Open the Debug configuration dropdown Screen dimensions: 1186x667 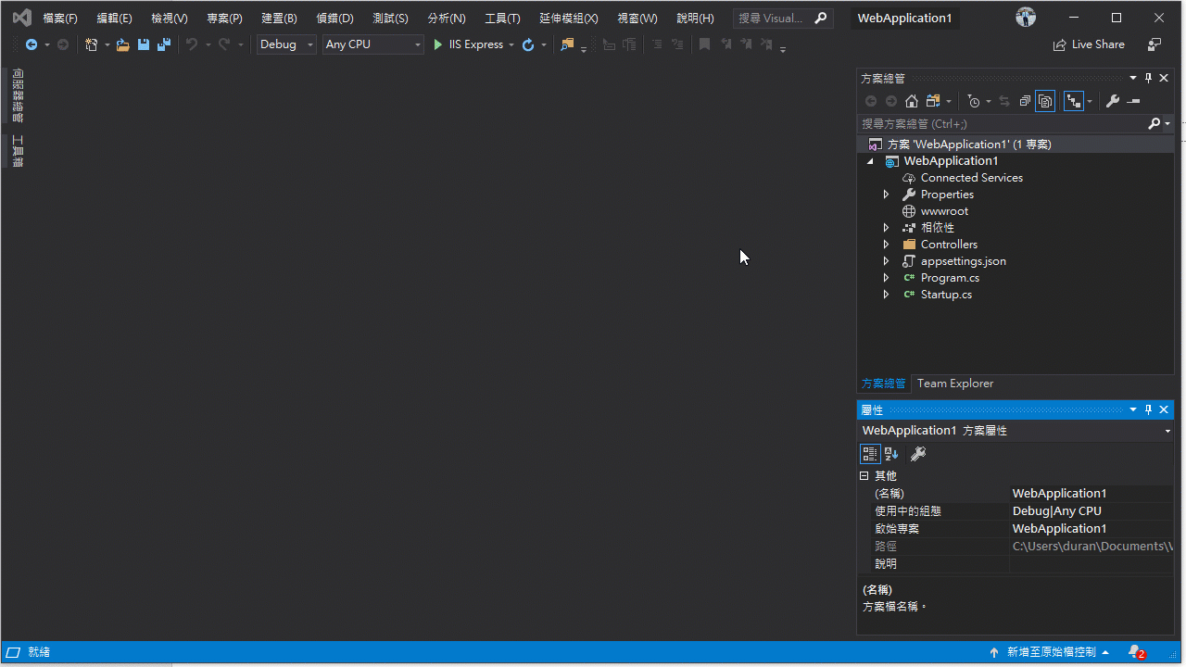point(309,44)
